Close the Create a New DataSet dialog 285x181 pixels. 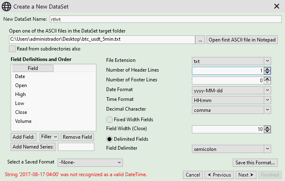[x=276, y=7]
